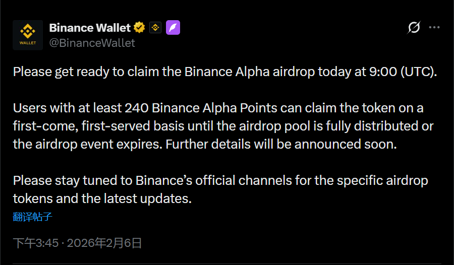Click the 翻译帖子 translate post link
Image resolution: width=454 pixels, height=265 pixels.
33,218
